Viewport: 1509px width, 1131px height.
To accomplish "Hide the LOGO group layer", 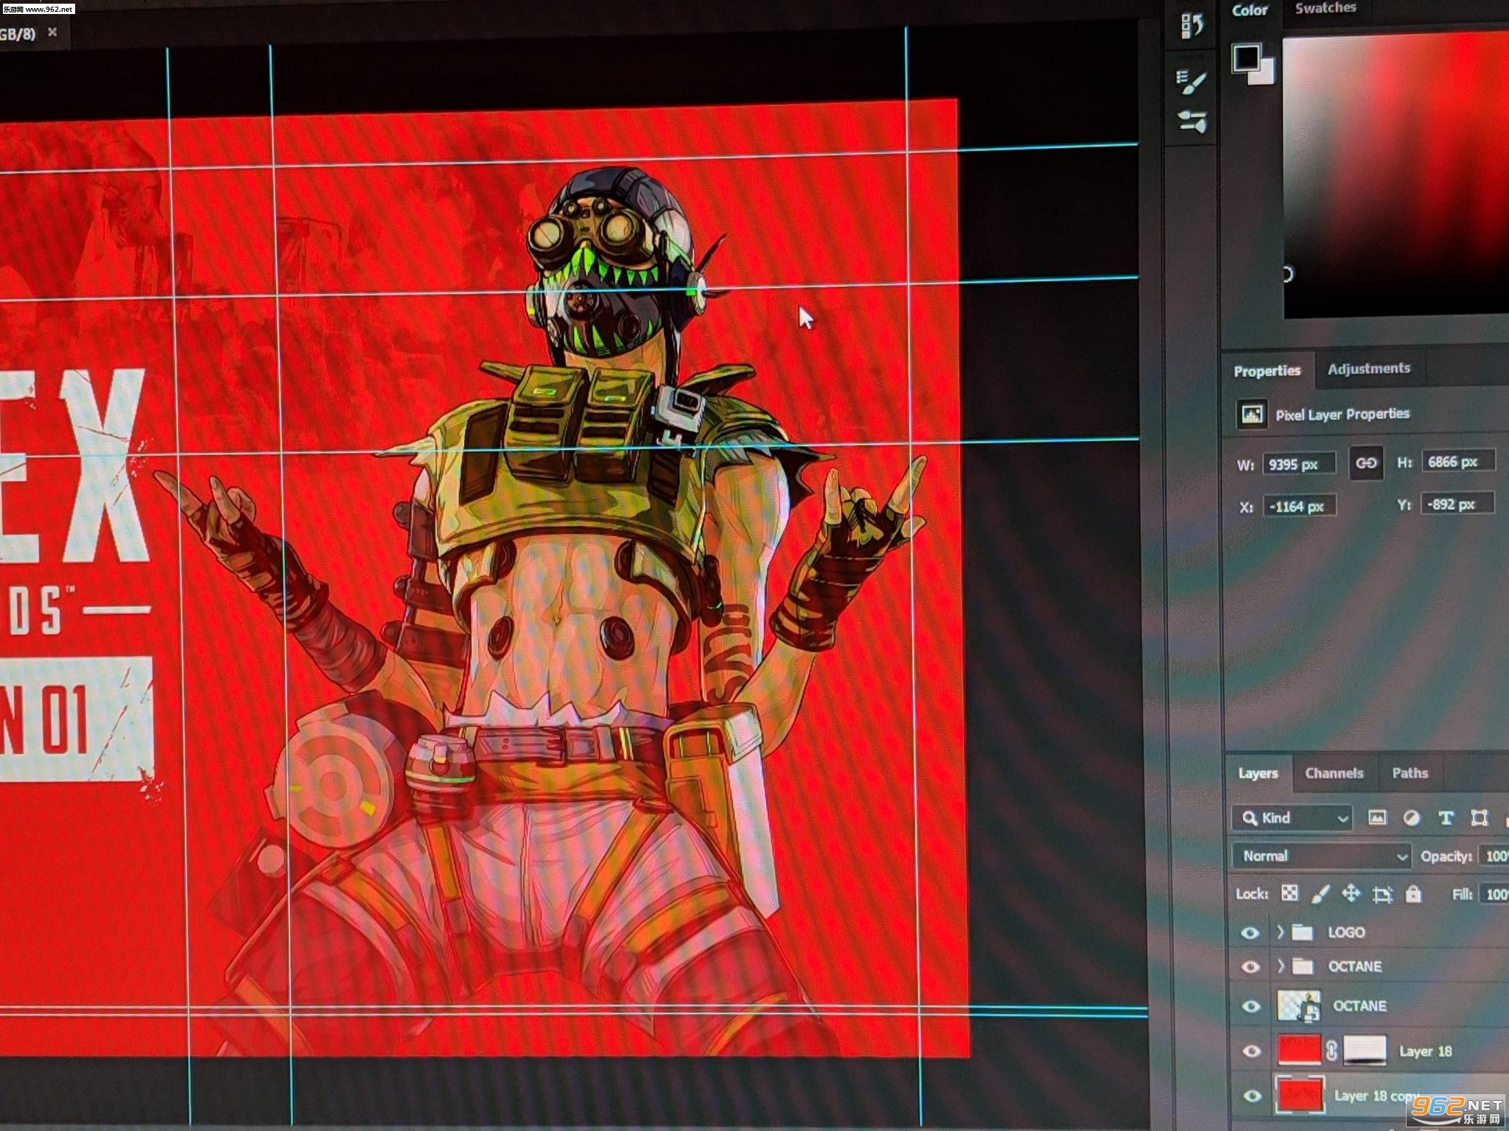I will coord(1250,933).
